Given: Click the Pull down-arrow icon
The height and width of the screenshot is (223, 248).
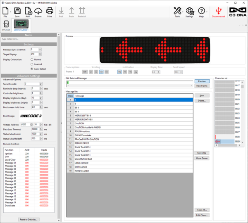Looking at the screenshot, I should pos(61,11).
